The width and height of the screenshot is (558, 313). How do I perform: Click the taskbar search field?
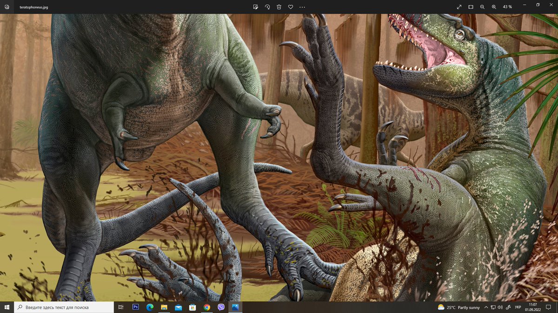pos(64,307)
